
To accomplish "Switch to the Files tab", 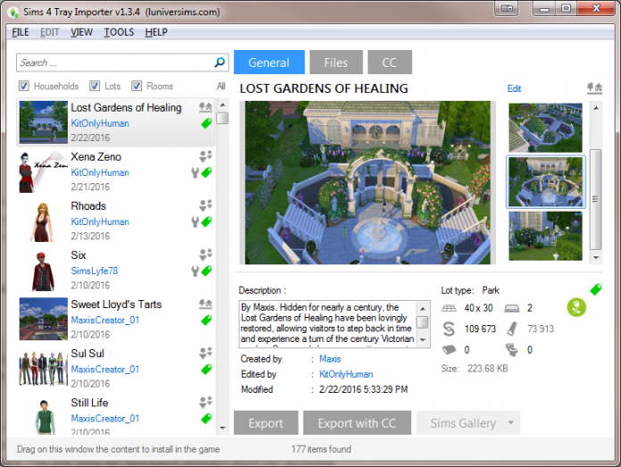I will coord(335,63).
